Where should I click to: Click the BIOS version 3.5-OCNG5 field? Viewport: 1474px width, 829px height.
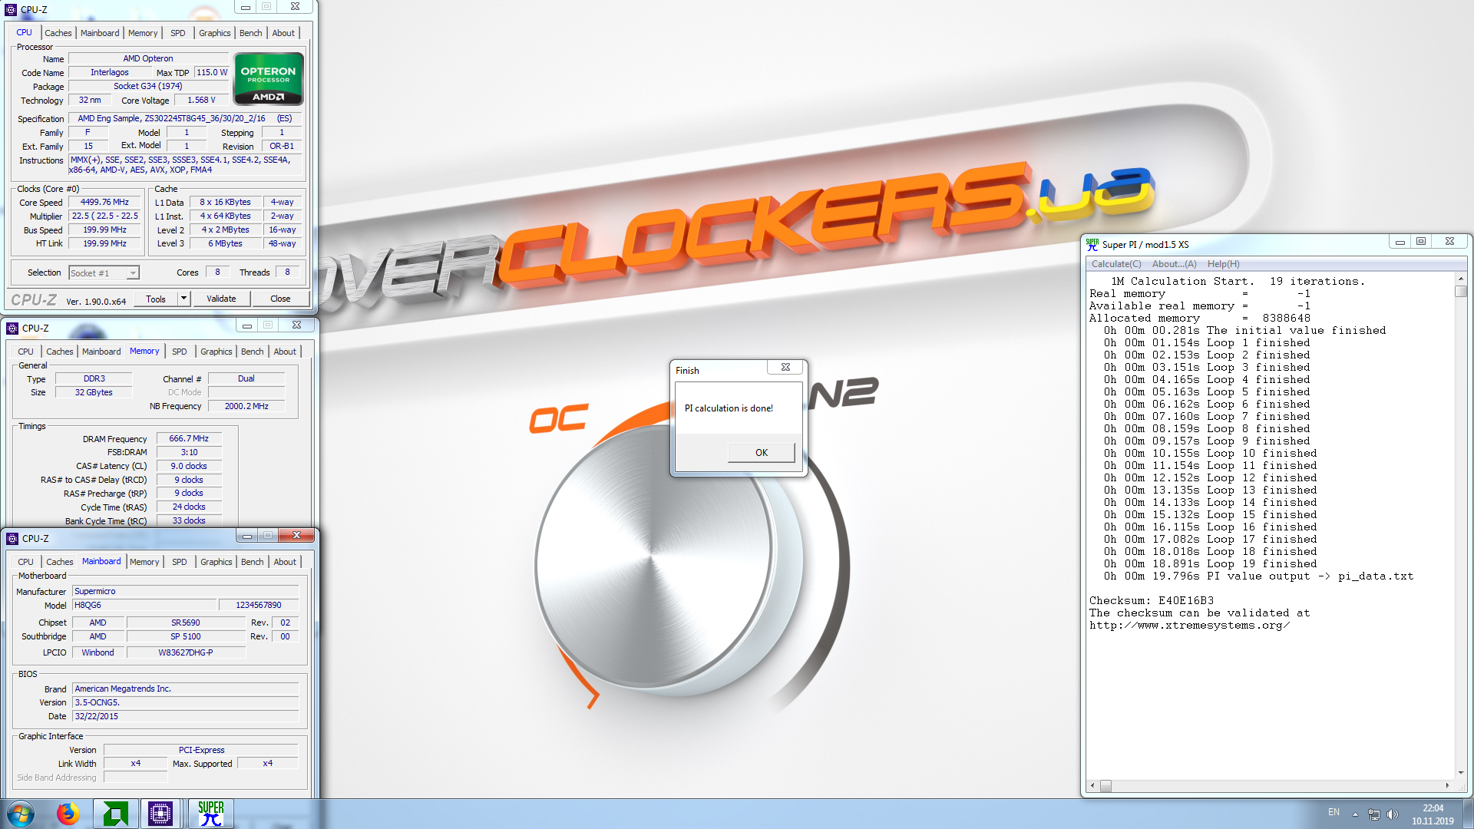(185, 702)
